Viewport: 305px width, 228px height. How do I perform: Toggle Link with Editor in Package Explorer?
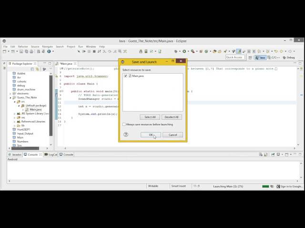37,69
